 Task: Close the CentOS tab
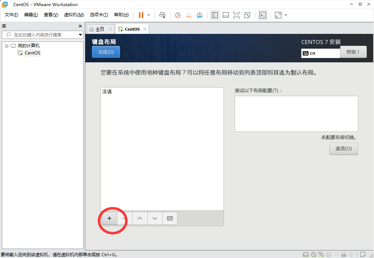pos(145,29)
